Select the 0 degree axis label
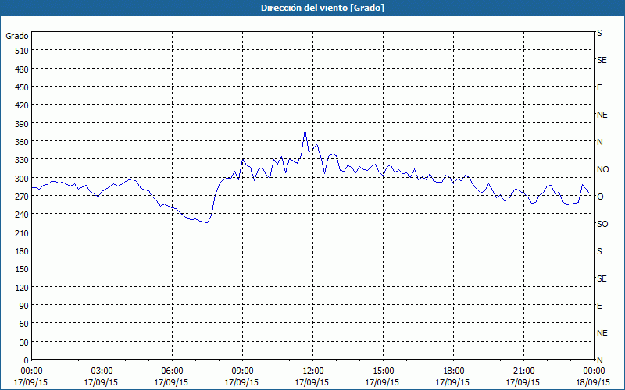 [27, 360]
